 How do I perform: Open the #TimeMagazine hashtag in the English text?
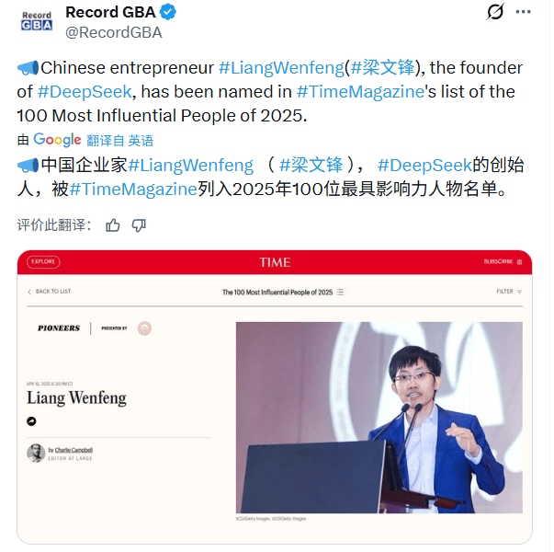(x=359, y=92)
